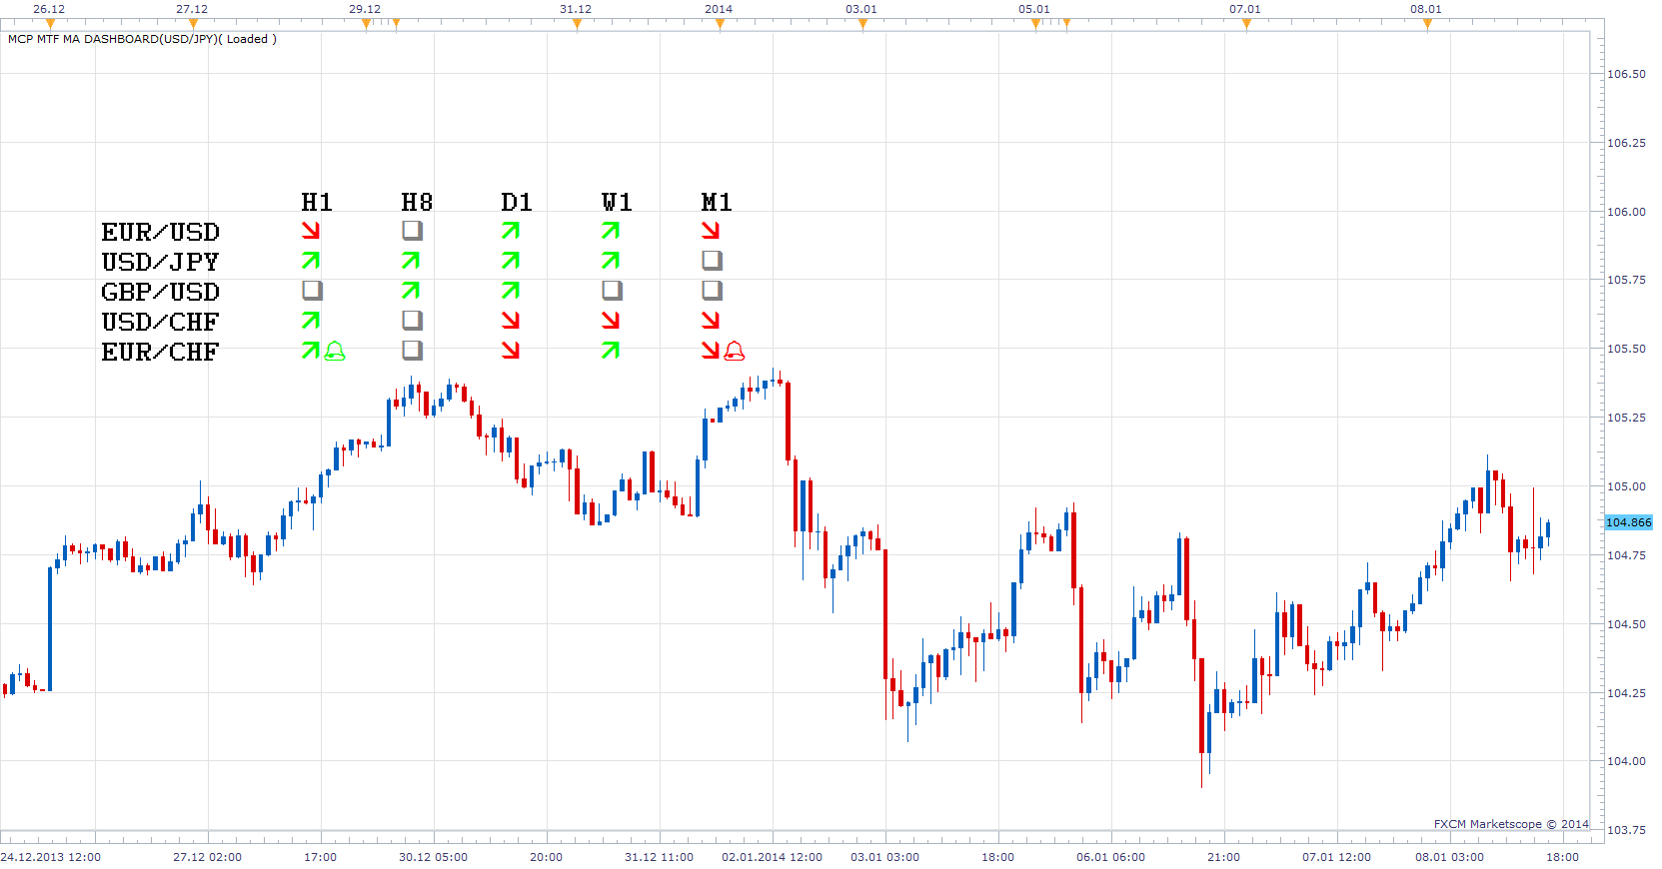Click the GBP/USD M1 neutral square
This screenshot has height=869, width=1662.
point(712,291)
